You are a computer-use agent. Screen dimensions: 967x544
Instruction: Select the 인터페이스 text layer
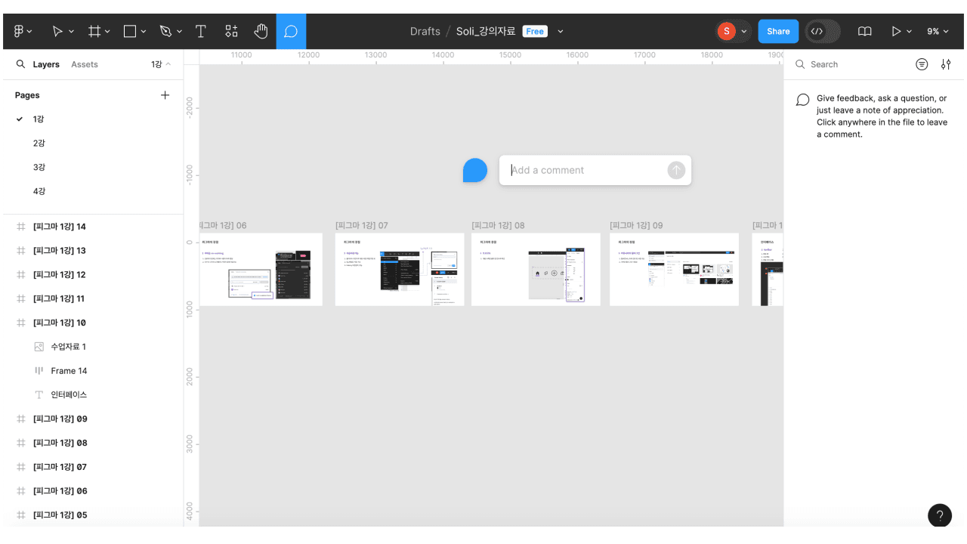tap(93, 395)
